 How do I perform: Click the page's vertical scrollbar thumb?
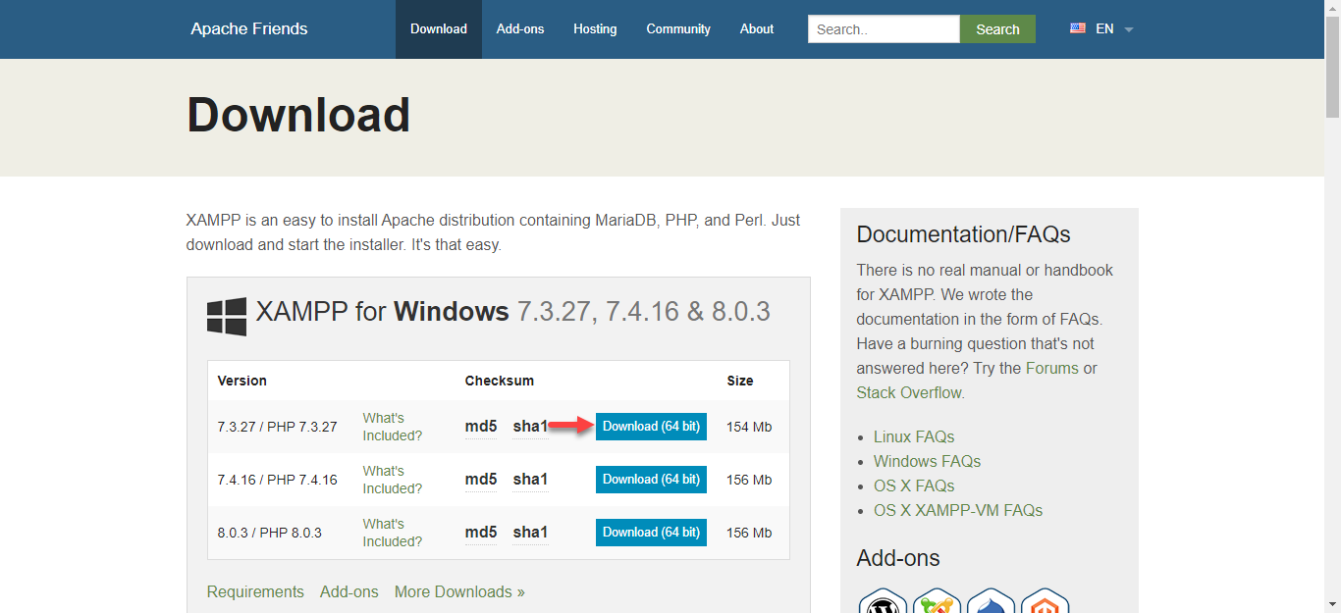point(1332,66)
